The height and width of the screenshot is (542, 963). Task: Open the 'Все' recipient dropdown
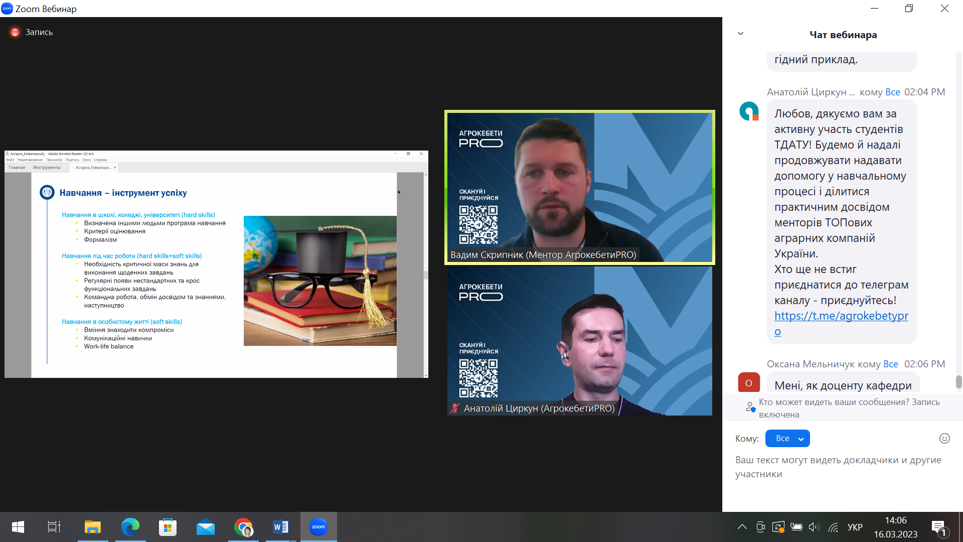tap(787, 438)
